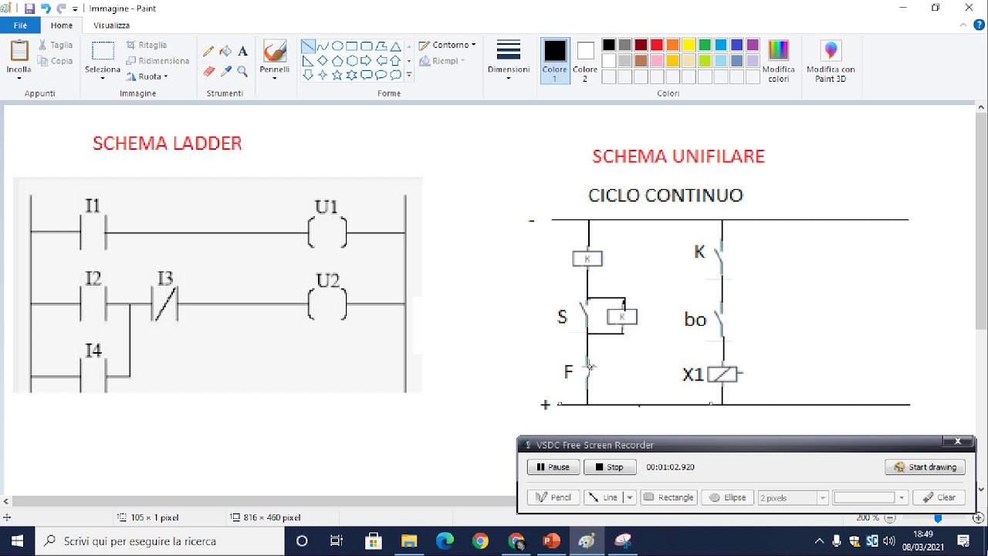Pick the yellow color swatch
988x556 pixels.
(689, 45)
